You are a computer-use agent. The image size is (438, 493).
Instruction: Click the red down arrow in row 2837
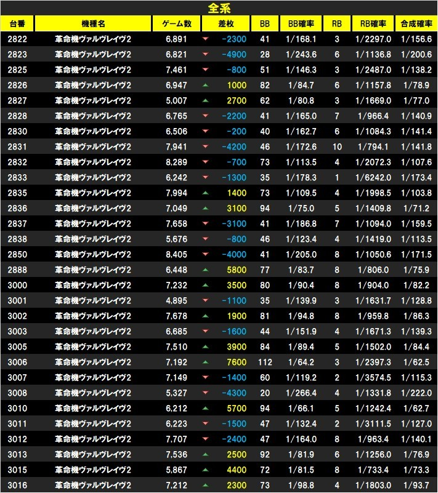[x=206, y=223]
